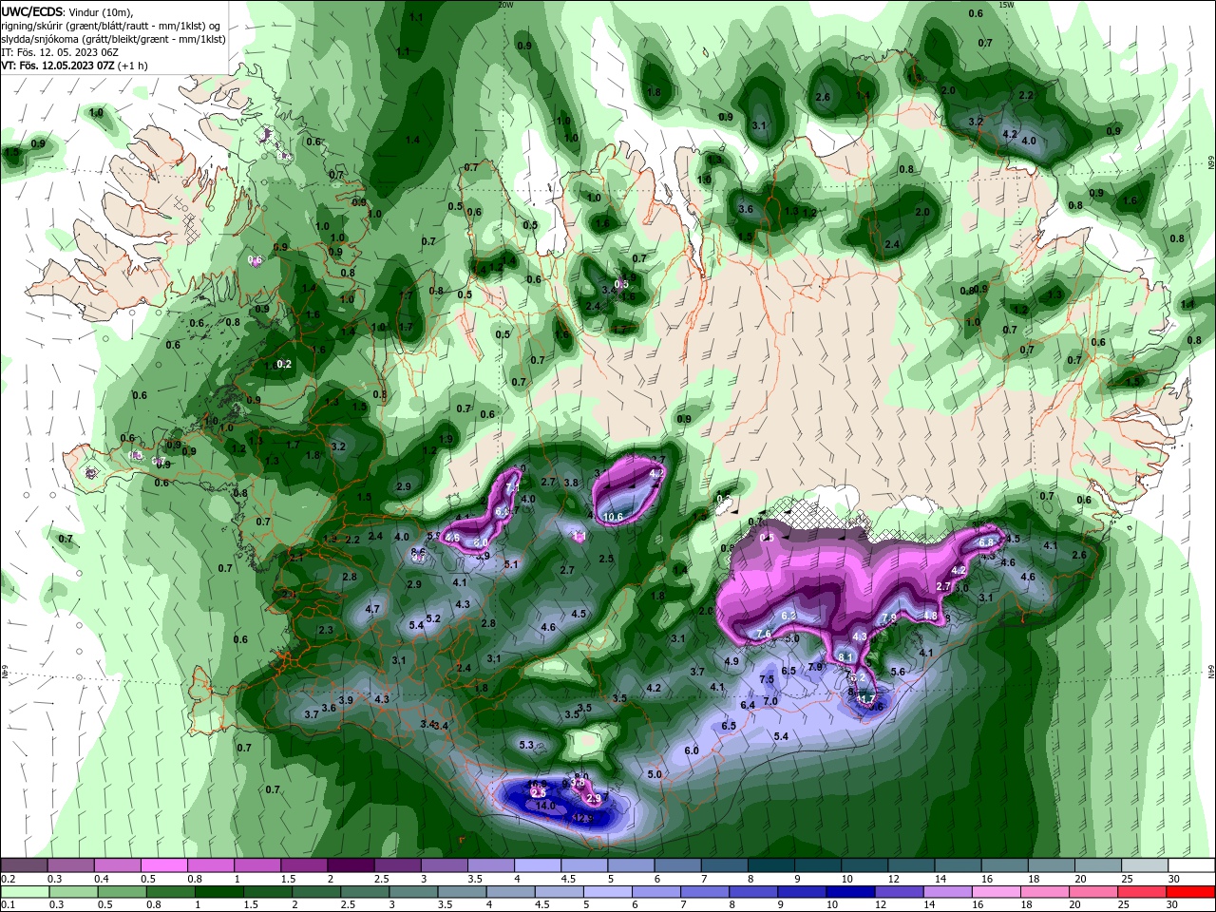Click the '5.3' precipitation value on the map

526,745
